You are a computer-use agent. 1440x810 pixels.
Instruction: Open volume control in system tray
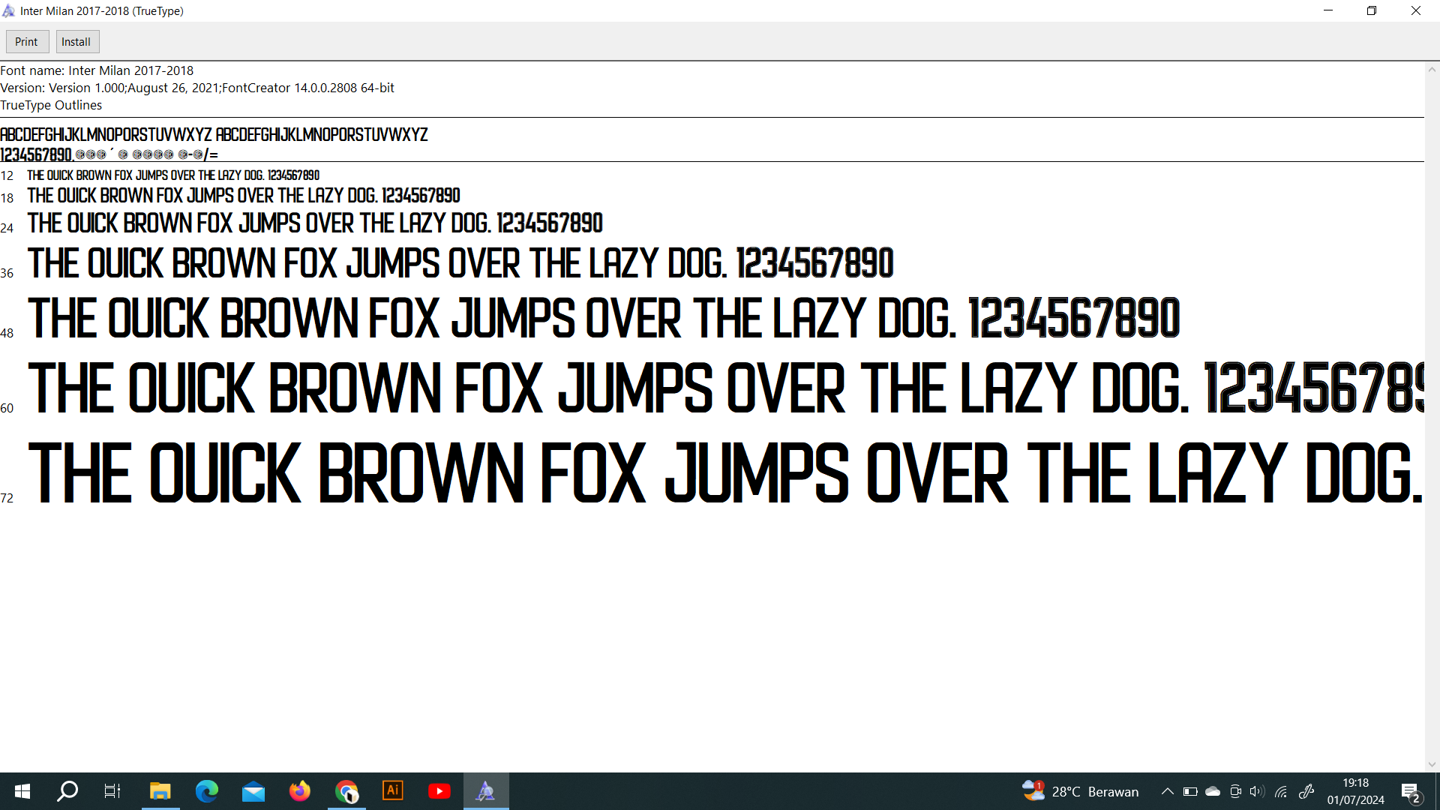(x=1257, y=791)
